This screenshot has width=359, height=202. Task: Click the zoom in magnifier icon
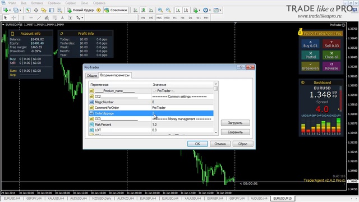click(x=160, y=10)
